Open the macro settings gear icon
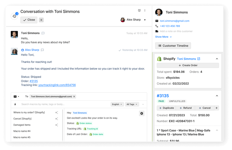The image size is (232, 150). (x=142, y=114)
